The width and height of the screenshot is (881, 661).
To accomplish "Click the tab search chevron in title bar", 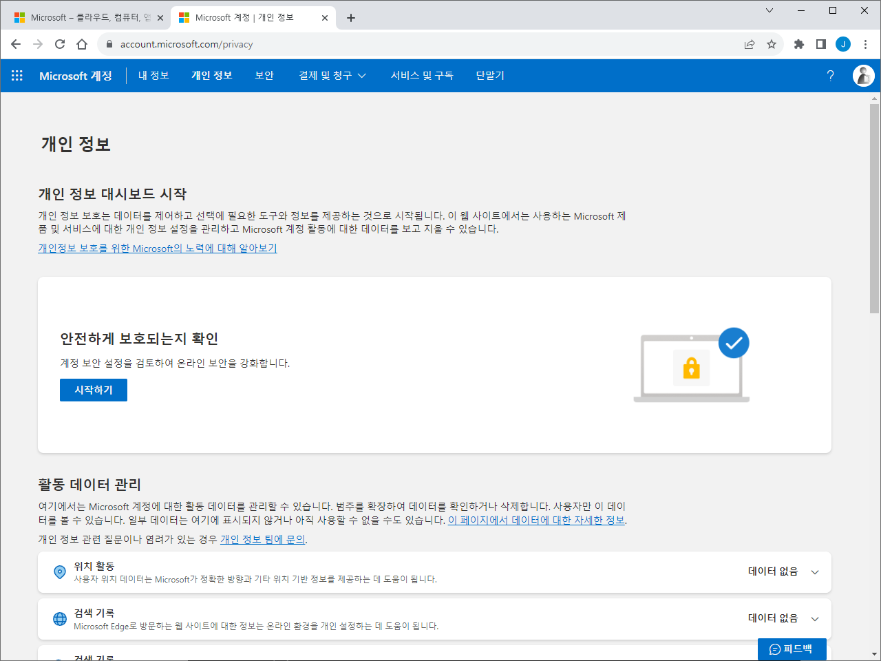I will (x=769, y=10).
